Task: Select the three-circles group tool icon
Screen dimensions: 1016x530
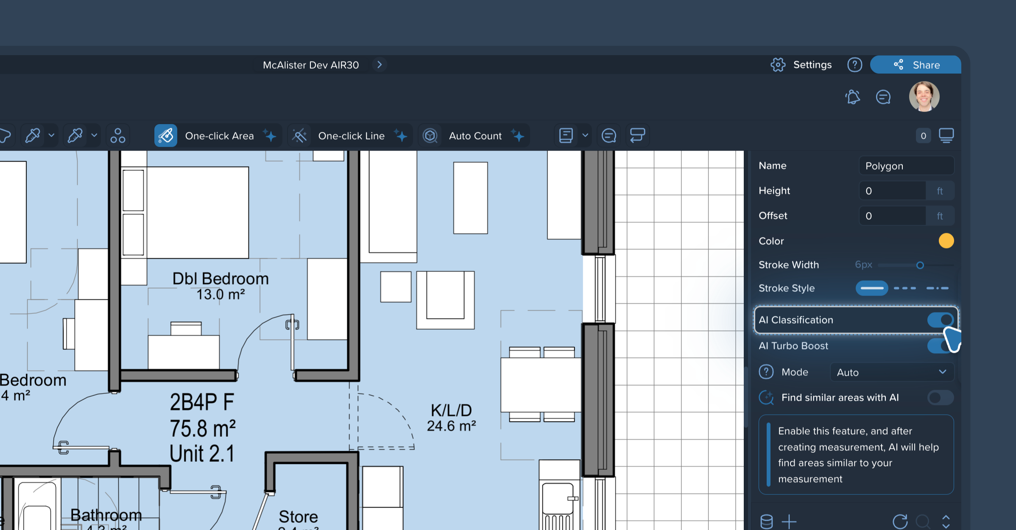Action: (117, 136)
